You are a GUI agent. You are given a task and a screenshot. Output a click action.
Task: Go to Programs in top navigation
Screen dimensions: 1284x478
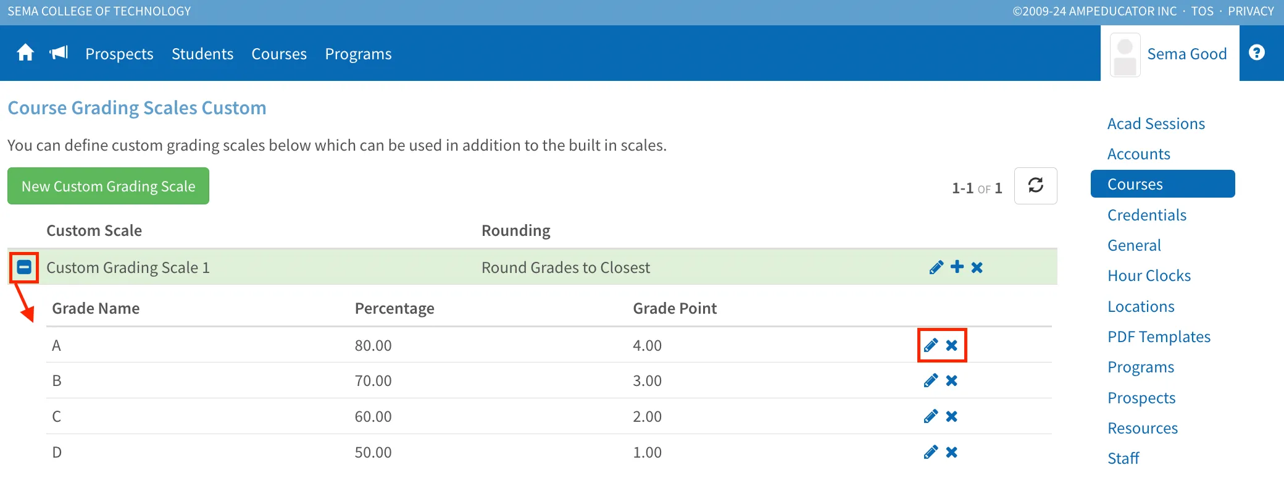[358, 54]
